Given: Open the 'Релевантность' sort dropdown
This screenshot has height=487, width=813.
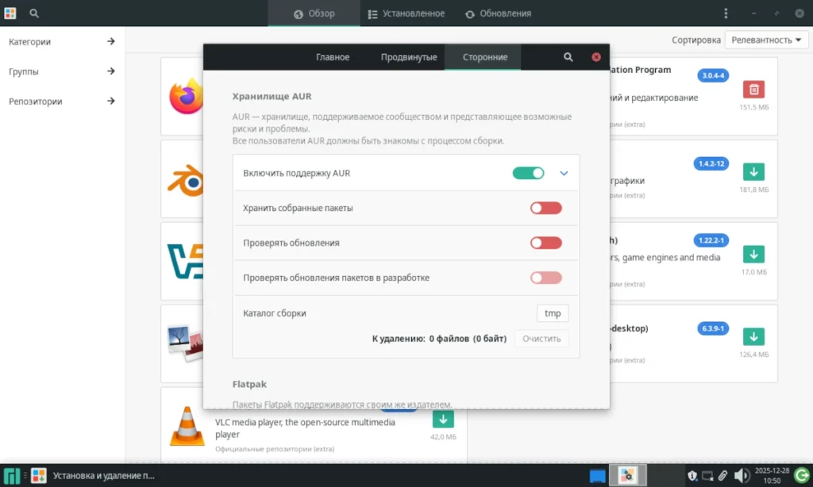Looking at the screenshot, I should 766,40.
